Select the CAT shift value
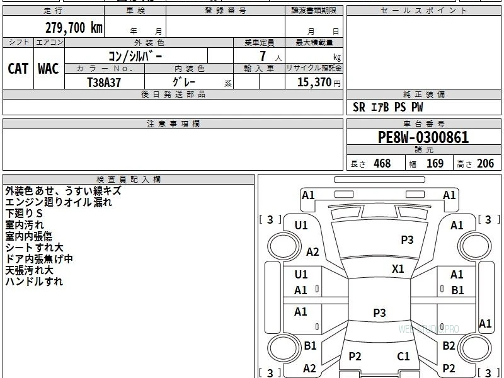 [x=18, y=69]
